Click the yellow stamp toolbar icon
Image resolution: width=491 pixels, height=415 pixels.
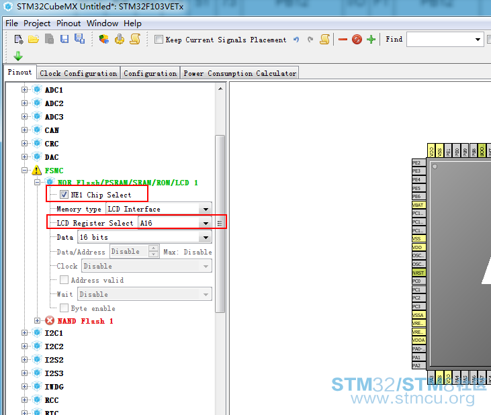click(120, 39)
